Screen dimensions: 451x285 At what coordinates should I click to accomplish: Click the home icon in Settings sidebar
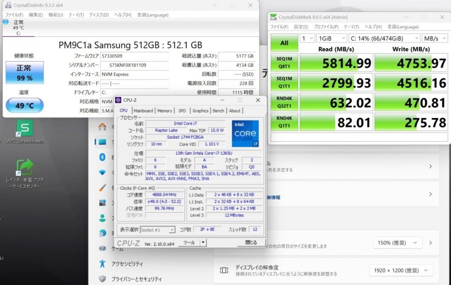102,127
